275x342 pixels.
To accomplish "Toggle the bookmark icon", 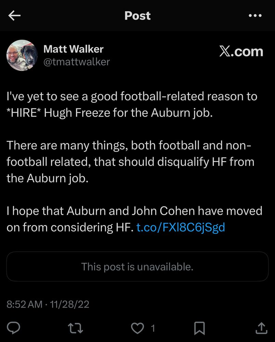I will click(x=199, y=328).
